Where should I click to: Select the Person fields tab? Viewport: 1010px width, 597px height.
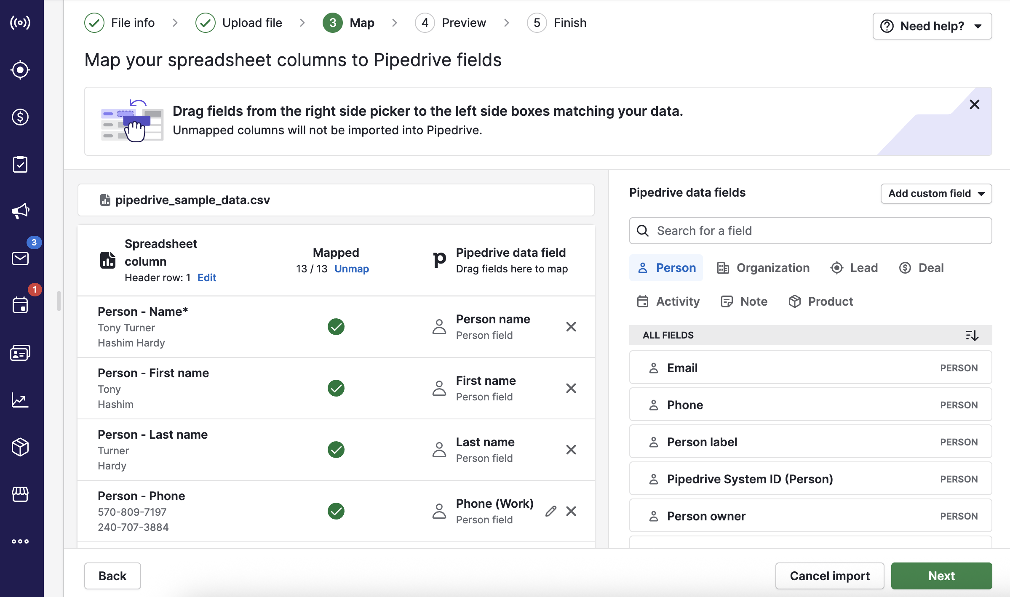(x=666, y=268)
